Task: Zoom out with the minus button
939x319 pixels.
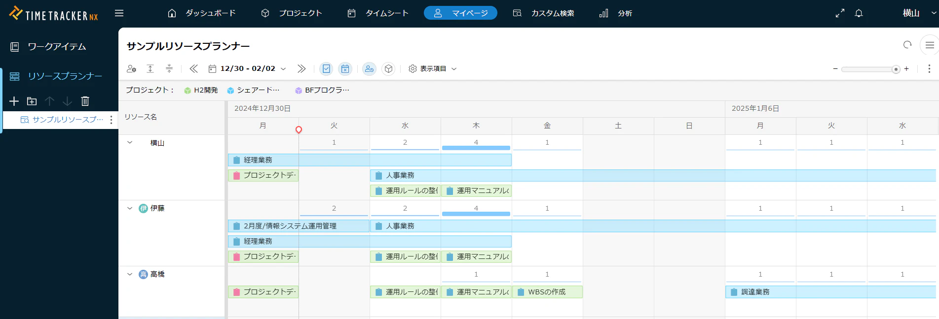Action: (835, 69)
